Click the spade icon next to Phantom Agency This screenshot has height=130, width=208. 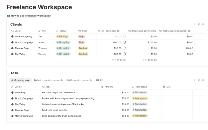pyautogui.click(x=12, y=36)
